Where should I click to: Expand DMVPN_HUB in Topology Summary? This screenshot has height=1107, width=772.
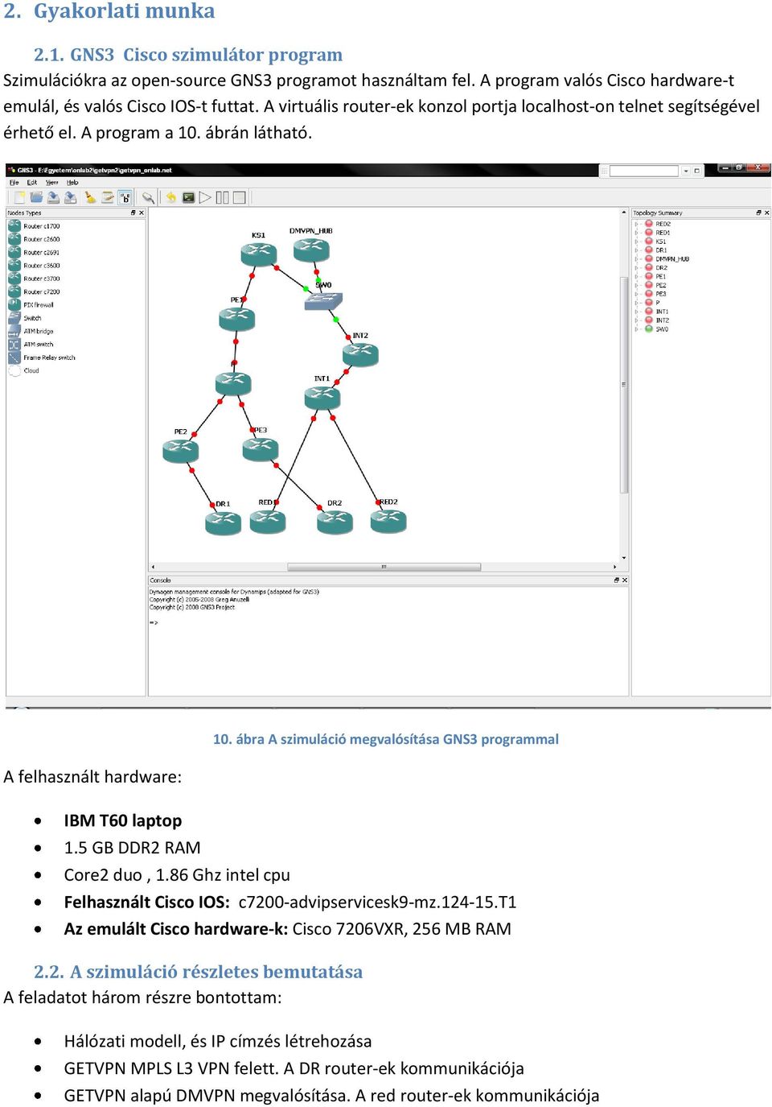click(x=637, y=259)
